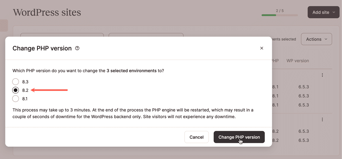Select the 8.3 PHP version radio button

(16, 82)
